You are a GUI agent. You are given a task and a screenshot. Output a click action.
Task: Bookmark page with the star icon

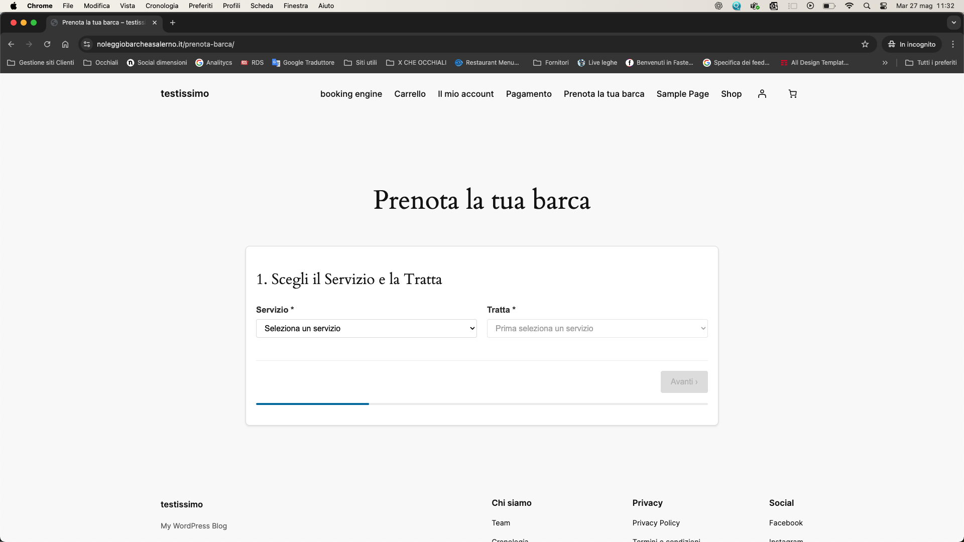click(865, 44)
